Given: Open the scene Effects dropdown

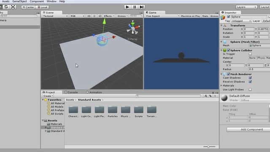Looking at the screenshot, I should coord(109,16).
